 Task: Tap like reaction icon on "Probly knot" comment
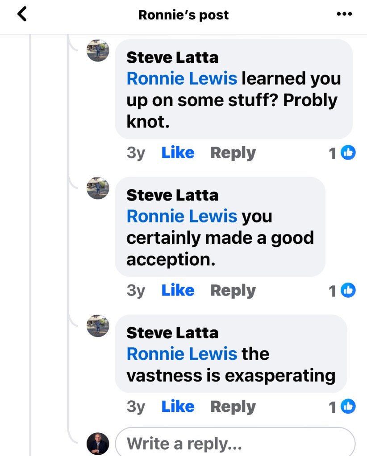point(348,153)
